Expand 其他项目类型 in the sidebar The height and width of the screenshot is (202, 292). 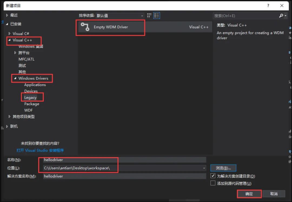[x=9, y=117]
